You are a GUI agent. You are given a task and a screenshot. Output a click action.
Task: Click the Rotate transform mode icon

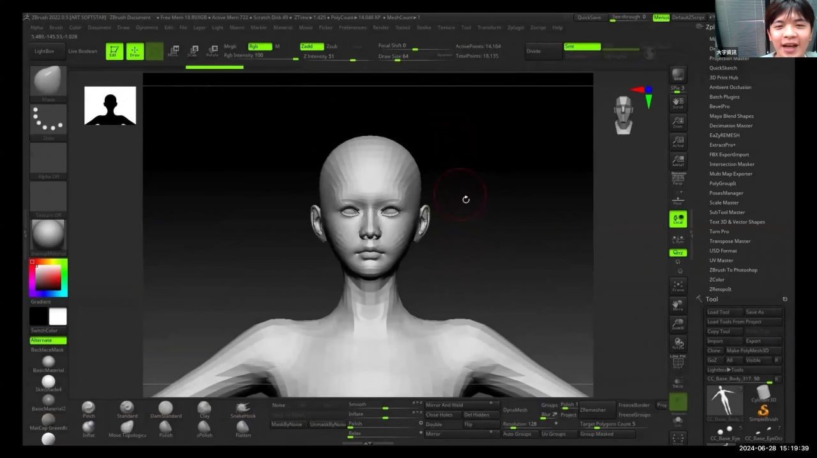pos(212,51)
